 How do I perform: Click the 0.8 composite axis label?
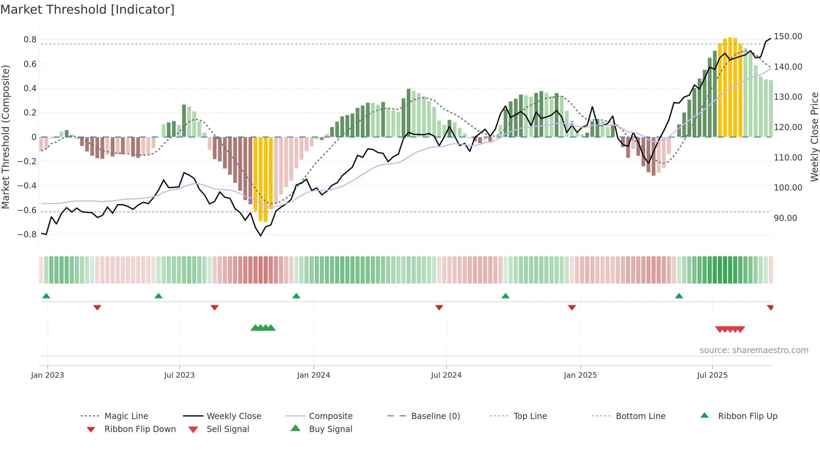pos(30,40)
